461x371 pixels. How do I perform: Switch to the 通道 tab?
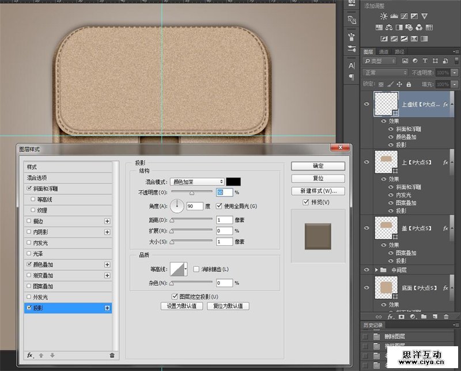pos(384,52)
